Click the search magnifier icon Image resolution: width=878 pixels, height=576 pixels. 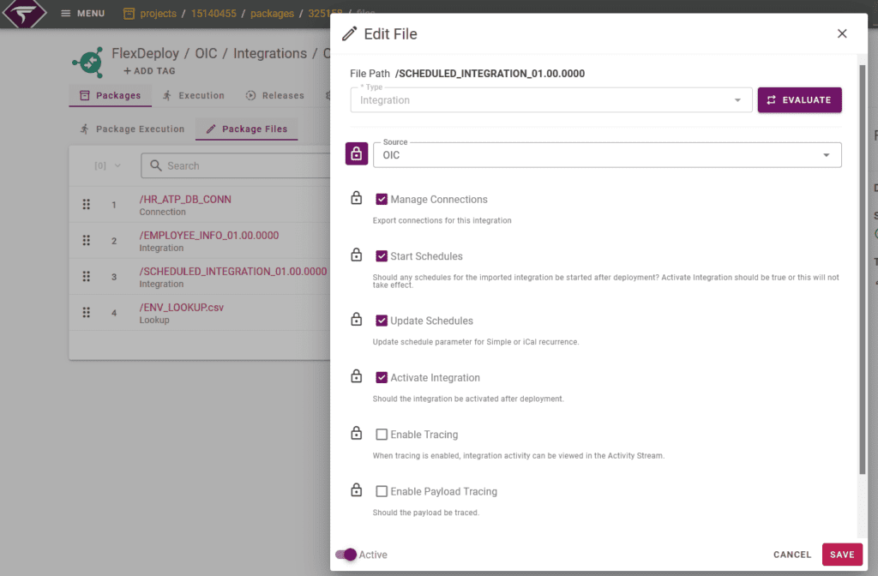[156, 165]
